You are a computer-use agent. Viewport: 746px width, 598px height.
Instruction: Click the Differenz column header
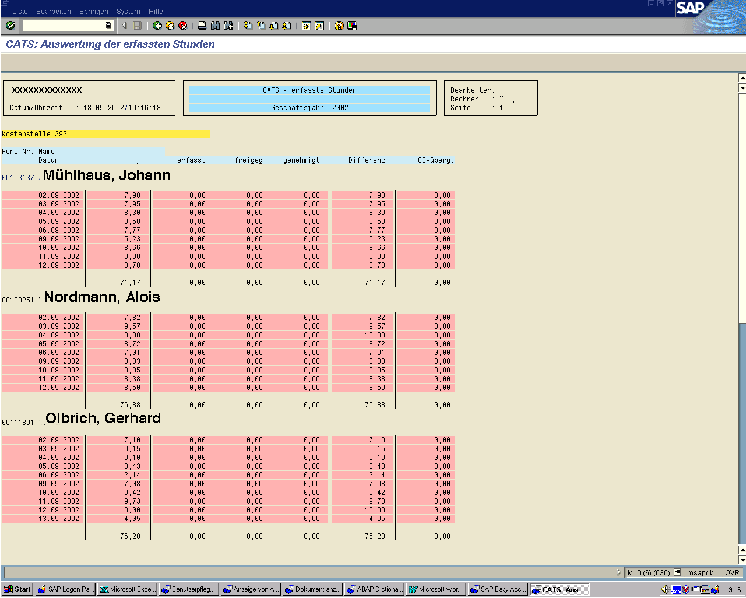tap(367, 160)
